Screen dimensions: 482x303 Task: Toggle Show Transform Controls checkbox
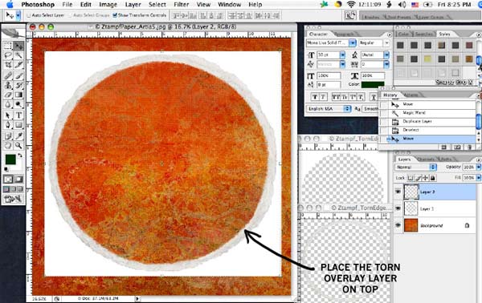(x=115, y=15)
